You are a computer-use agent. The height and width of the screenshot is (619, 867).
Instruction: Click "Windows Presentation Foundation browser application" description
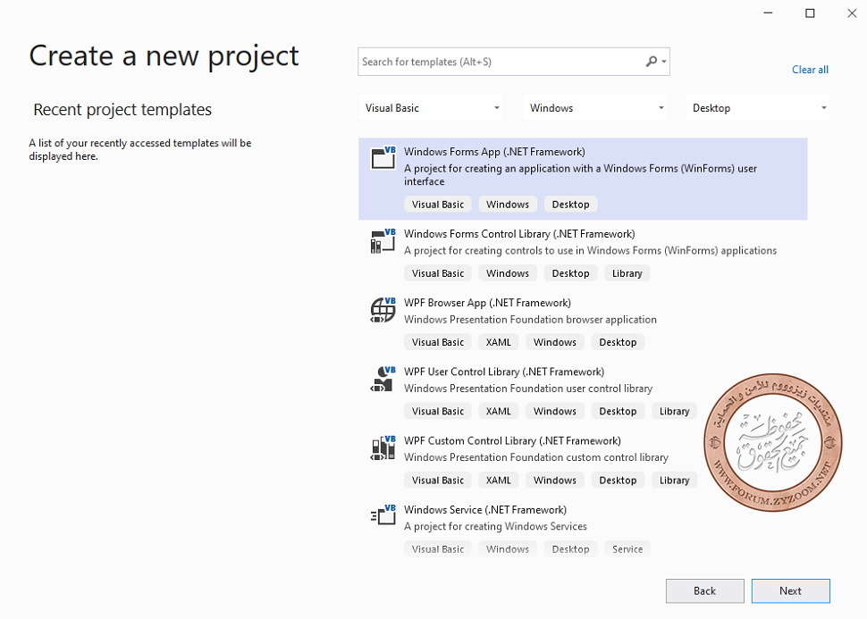[530, 320]
